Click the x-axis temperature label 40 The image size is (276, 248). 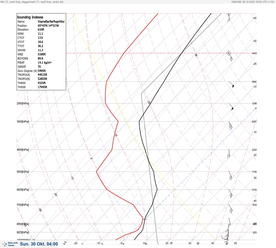[213, 243]
